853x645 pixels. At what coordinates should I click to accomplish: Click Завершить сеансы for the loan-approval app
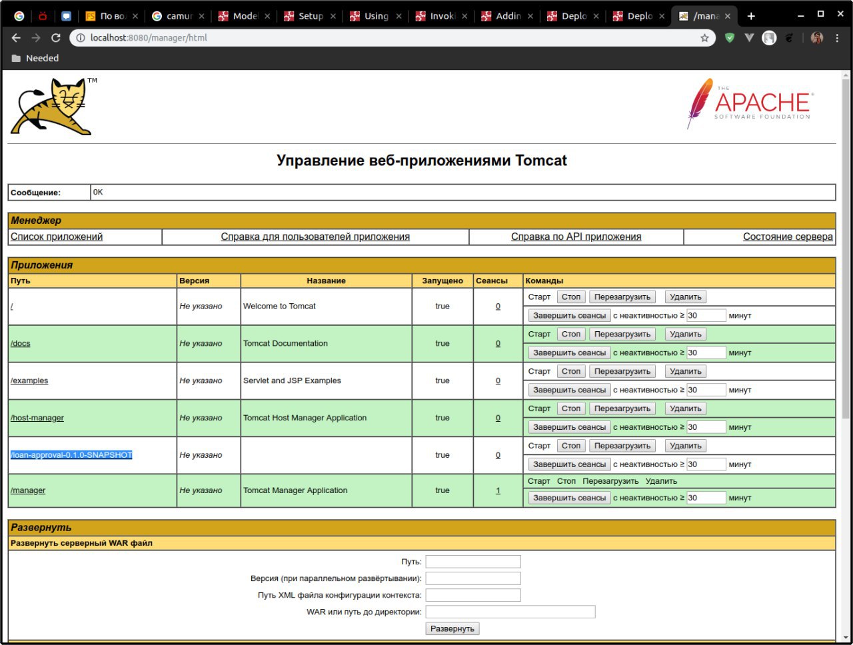coord(570,465)
